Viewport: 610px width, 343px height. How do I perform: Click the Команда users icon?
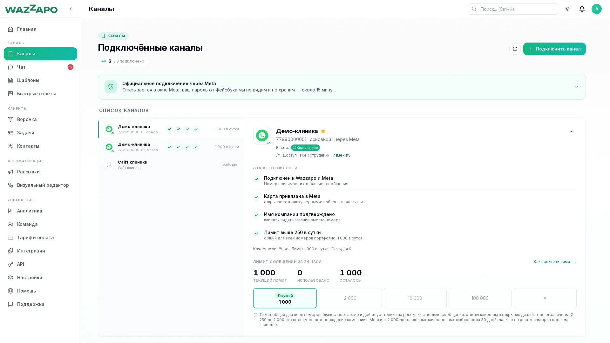(x=10, y=224)
